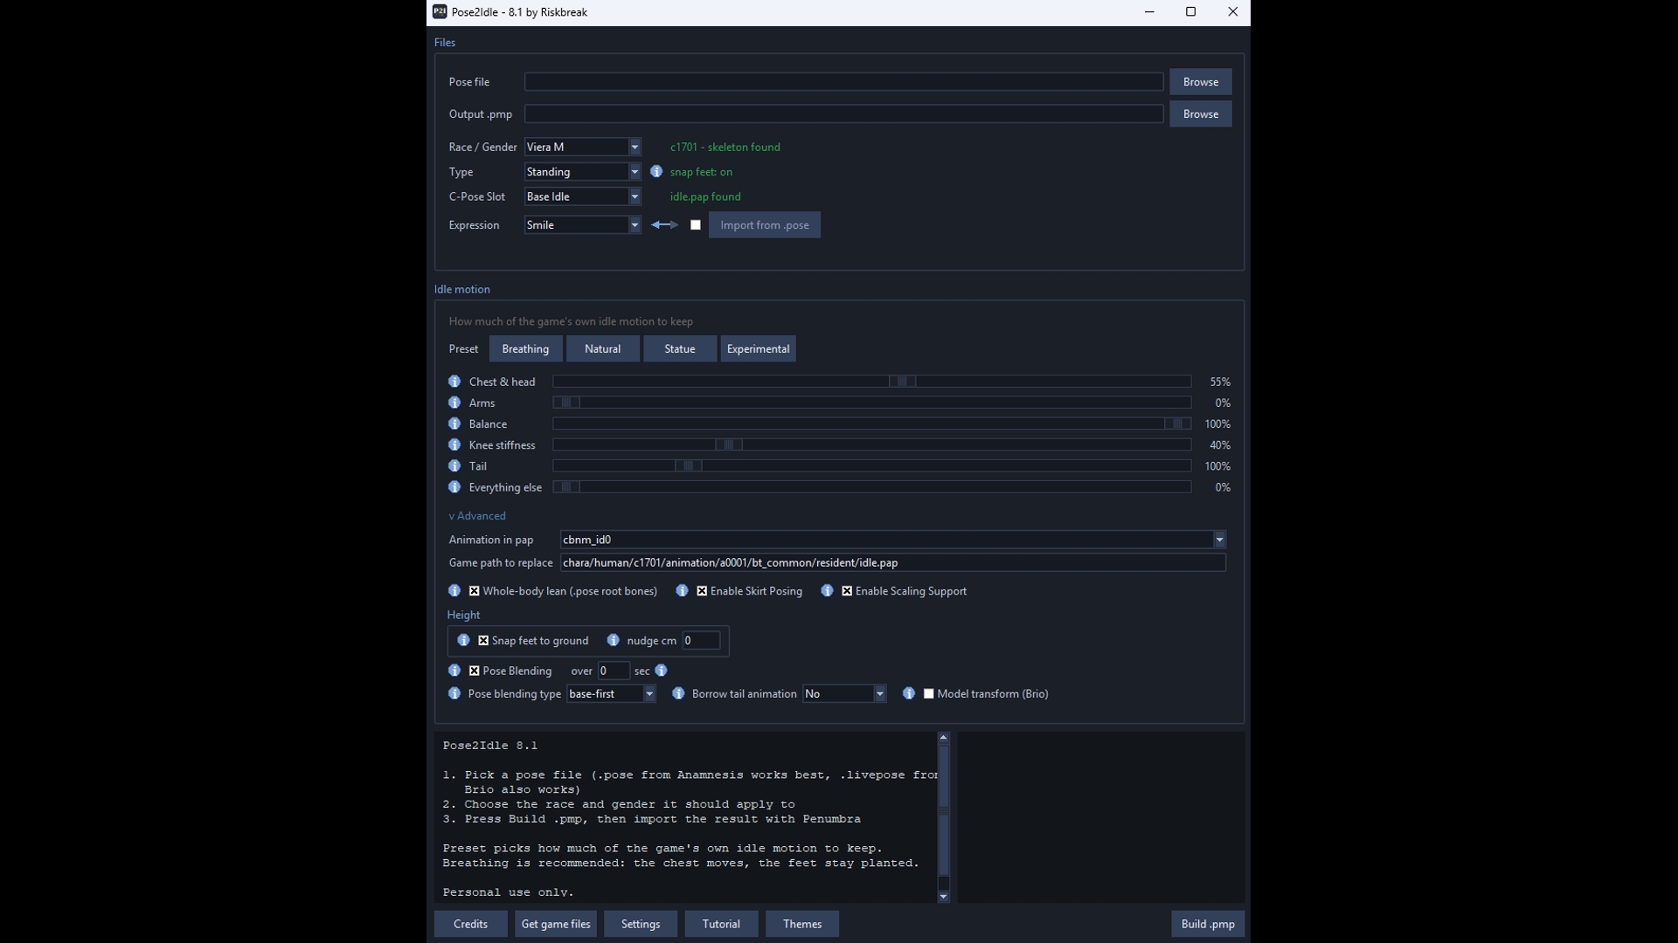This screenshot has width=1678, height=943.
Task: Click Browse for Pose file
Action: tap(1201, 82)
